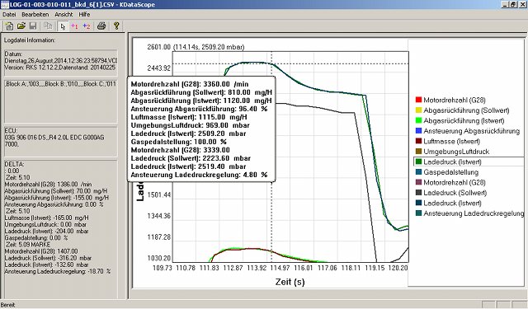Click red swatch for Motordrehzahl (G28)

coord(418,100)
